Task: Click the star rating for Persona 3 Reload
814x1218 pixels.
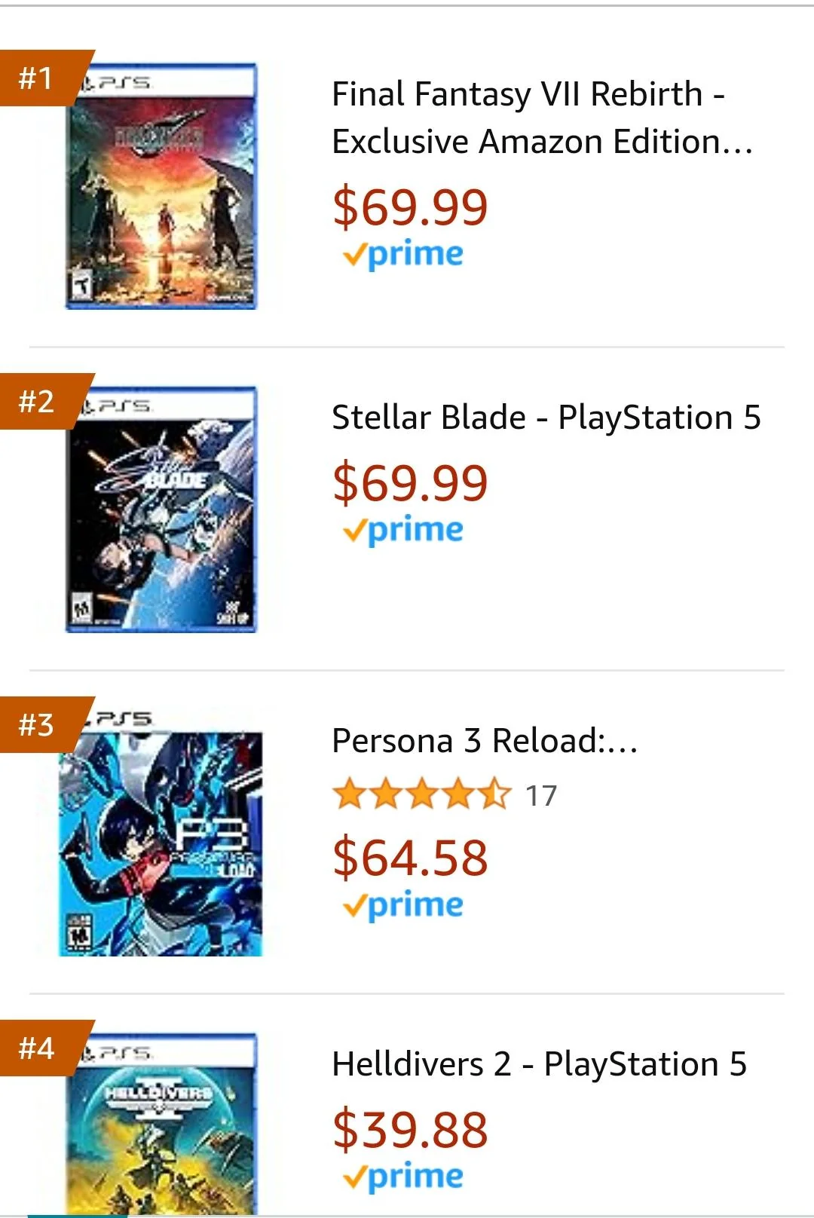Action: click(422, 795)
